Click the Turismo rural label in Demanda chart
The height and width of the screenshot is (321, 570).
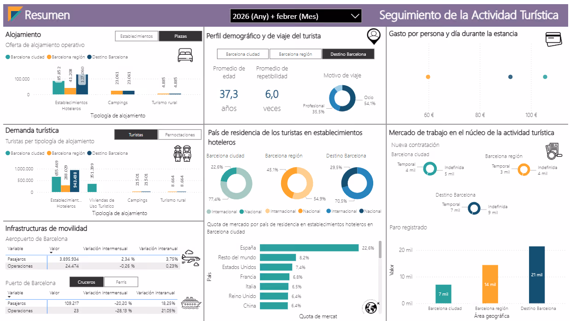pos(173,200)
